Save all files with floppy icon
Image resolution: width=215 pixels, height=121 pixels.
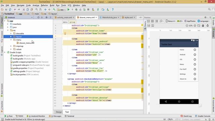pos(6,9)
